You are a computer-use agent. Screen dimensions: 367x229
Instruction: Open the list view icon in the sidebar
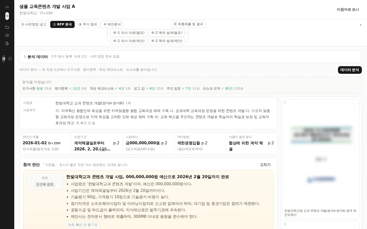click(x=7, y=35)
